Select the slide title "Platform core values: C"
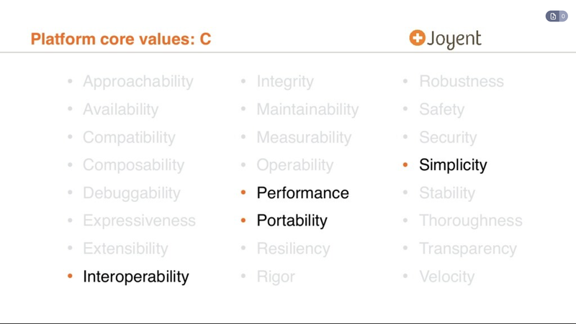The width and height of the screenshot is (576, 324). coord(121,39)
